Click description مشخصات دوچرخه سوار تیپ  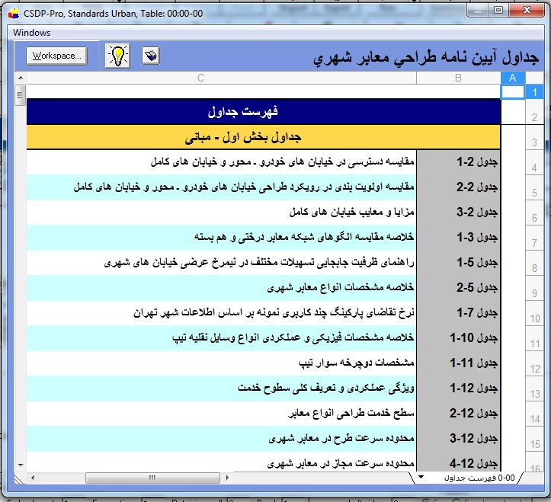[x=357, y=363]
